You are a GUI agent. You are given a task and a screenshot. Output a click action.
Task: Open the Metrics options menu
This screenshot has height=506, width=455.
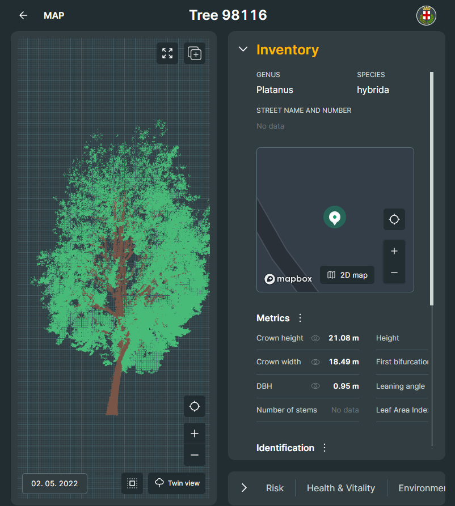pyautogui.click(x=301, y=318)
